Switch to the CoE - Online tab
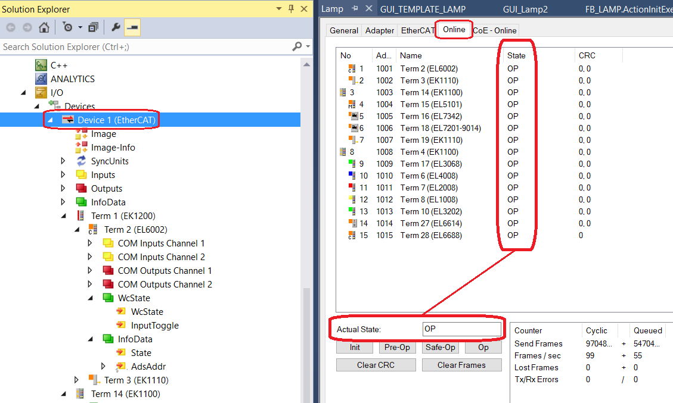Image resolution: width=673 pixels, height=403 pixels. (495, 30)
